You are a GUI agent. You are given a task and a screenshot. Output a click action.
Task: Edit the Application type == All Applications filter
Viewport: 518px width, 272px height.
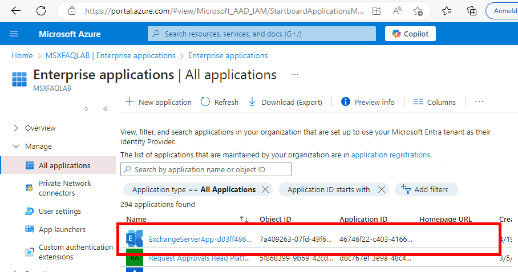tap(194, 190)
